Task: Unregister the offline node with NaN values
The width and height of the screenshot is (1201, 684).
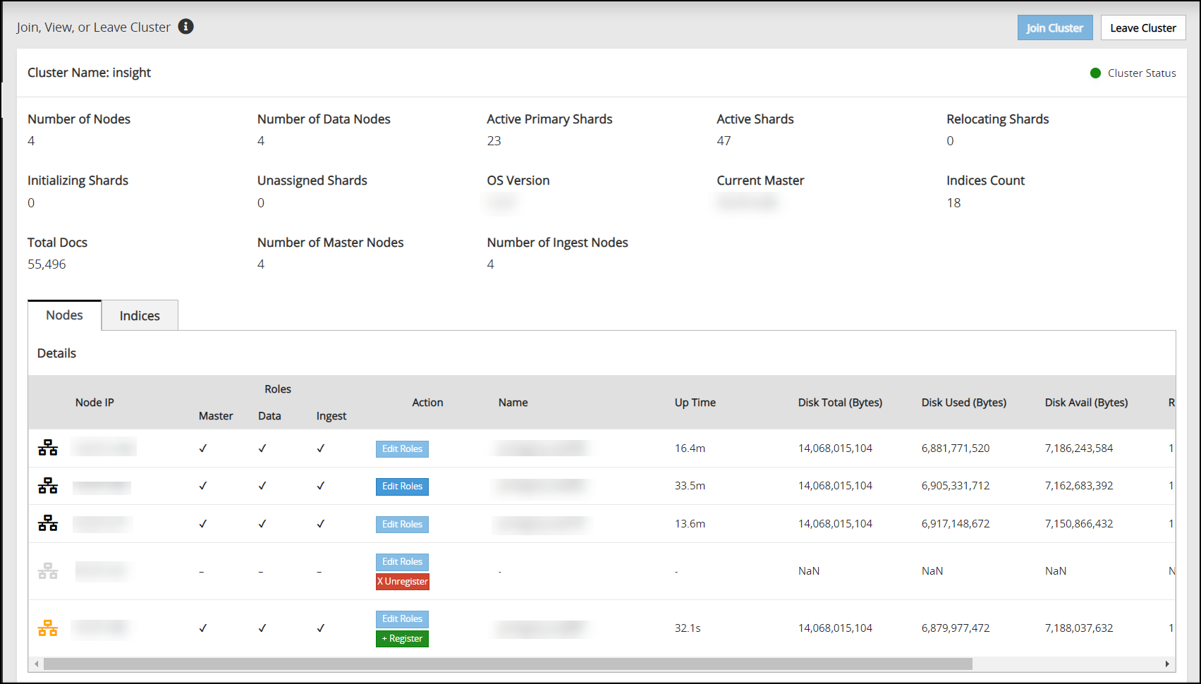Action: pos(402,582)
